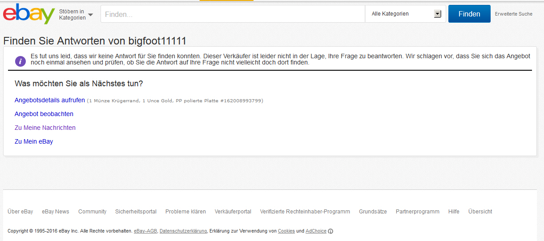Open Probleme klären footer link
The height and width of the screenshot is (241, 544).
[x=185, y=212]
